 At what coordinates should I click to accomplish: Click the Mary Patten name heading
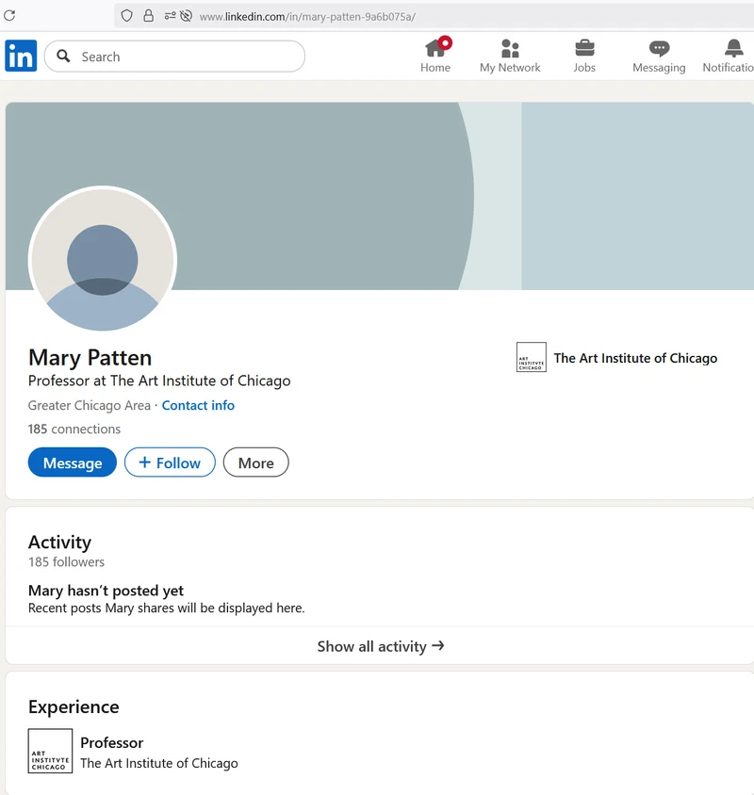click(90, 357)
